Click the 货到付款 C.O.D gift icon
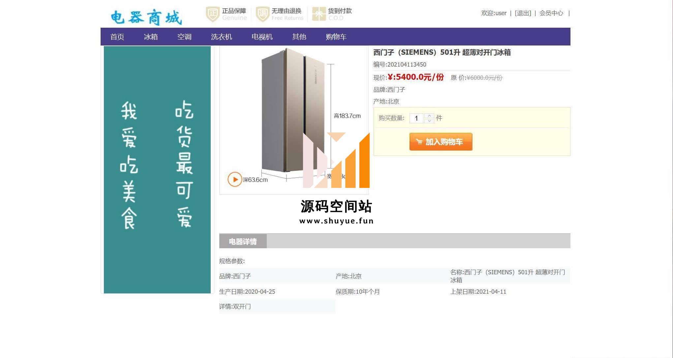Viewport: 673px width, 358px height. click(x=319, y=14)
